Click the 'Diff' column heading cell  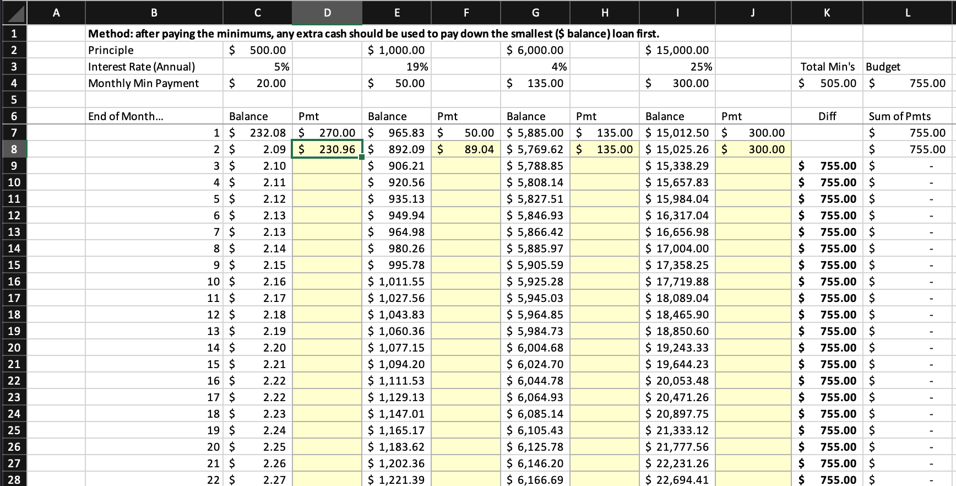tap(827, 116)
